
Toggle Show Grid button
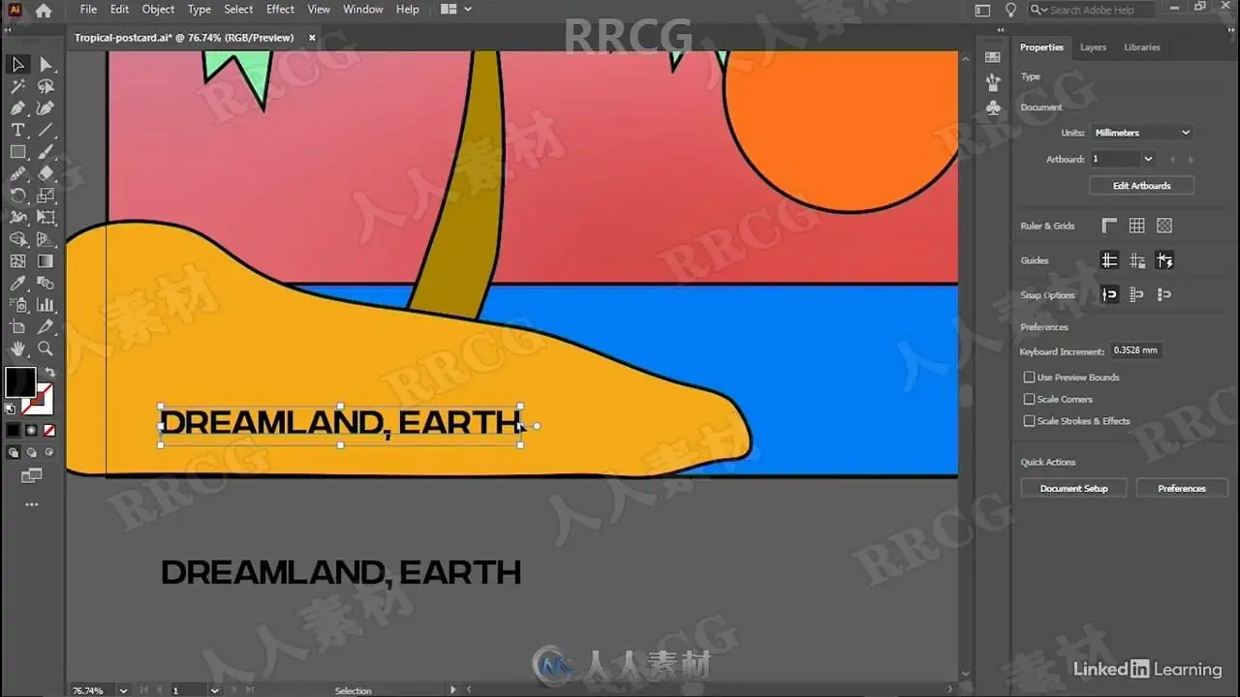pyautogui.click(x=1137, y=226)
